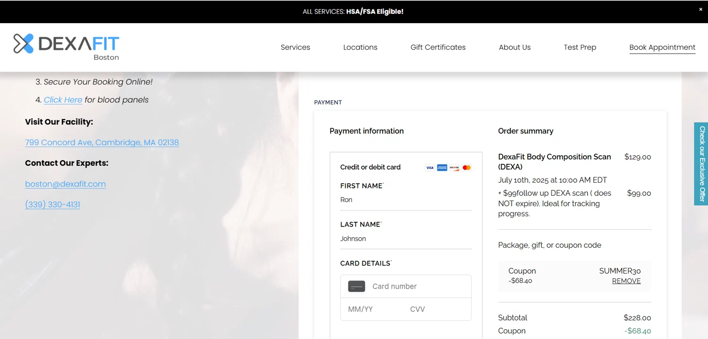Click the Package, gift, or coupon code label

550,245
